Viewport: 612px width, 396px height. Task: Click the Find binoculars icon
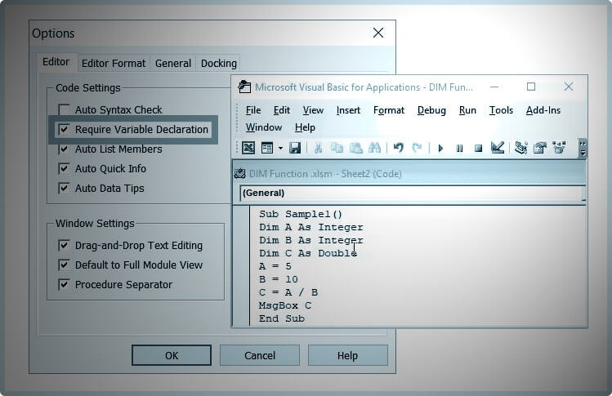click(375, 148)
